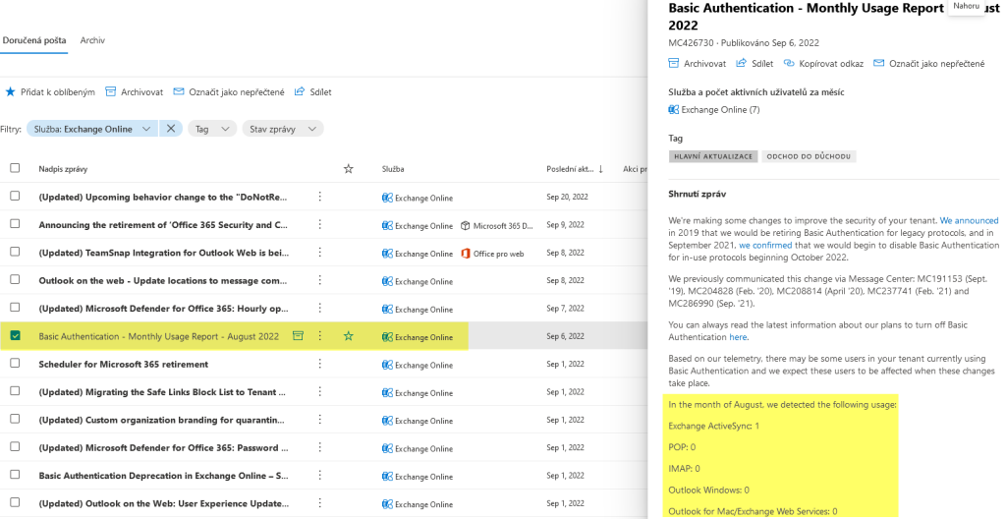Open more options for Basic Authentication Deprecation row

[x=319, y=476]
